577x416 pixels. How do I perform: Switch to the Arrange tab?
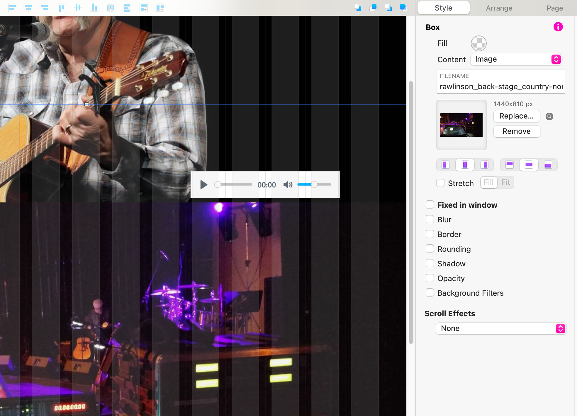pyautogui.click(x=499, y=8)
